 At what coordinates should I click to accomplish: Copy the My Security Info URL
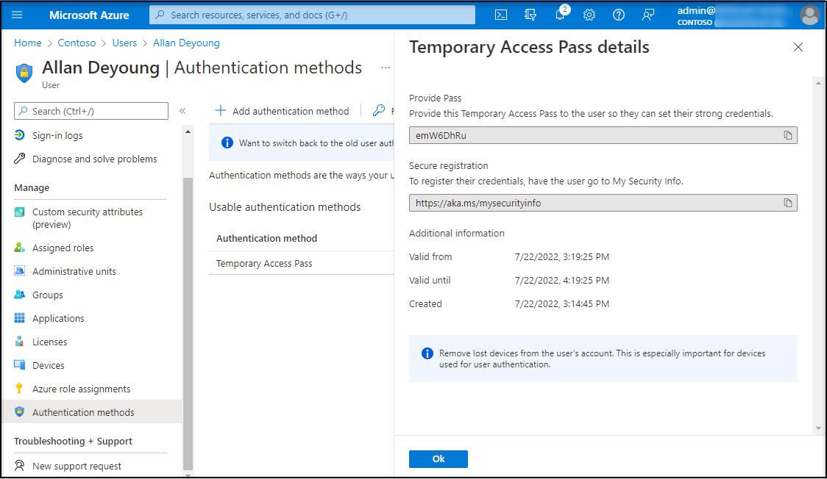point(787,203)
